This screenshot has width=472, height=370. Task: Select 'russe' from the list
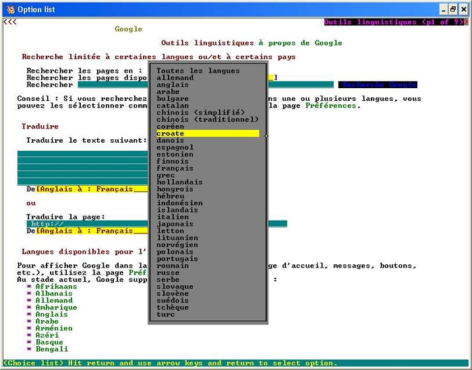click(168, 272)
